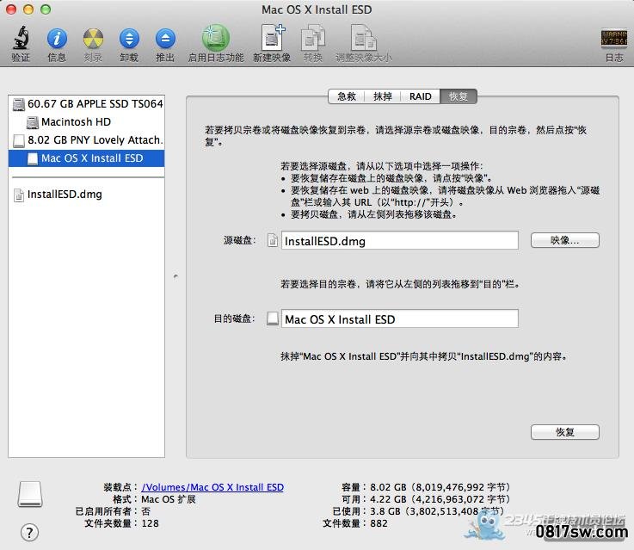Enable journaling with the green disk icon
634x550 pixels.
tap(216, 38)
